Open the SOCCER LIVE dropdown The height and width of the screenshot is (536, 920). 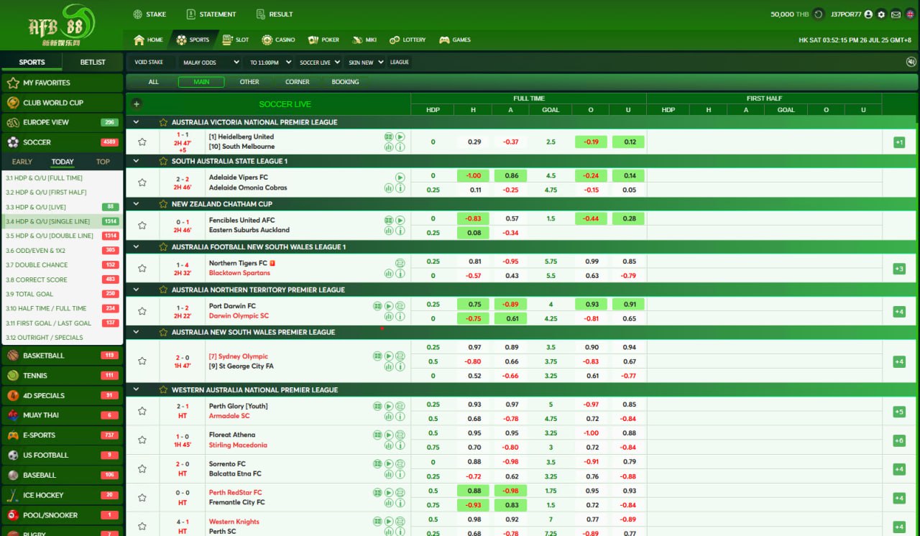tap(319, 63)
